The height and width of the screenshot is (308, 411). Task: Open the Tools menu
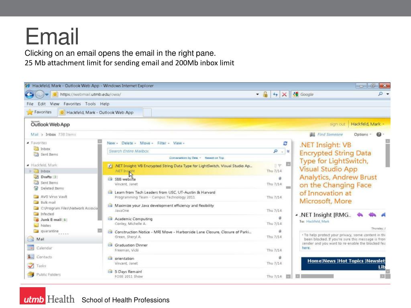[x=90, y=104]
